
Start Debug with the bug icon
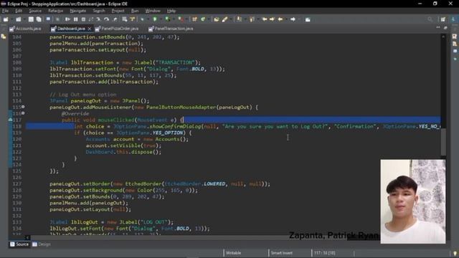pos(142,19)
